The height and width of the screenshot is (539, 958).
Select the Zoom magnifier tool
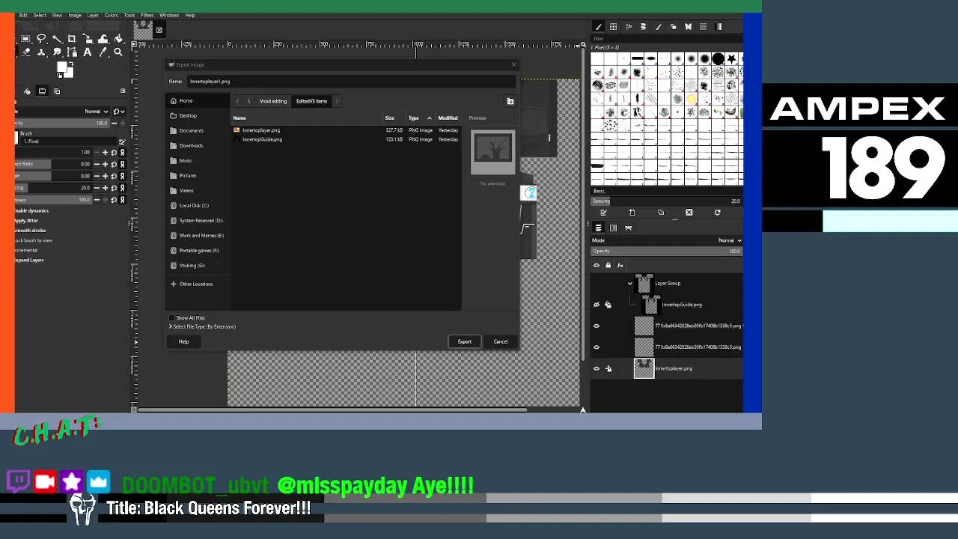(118, 52)
